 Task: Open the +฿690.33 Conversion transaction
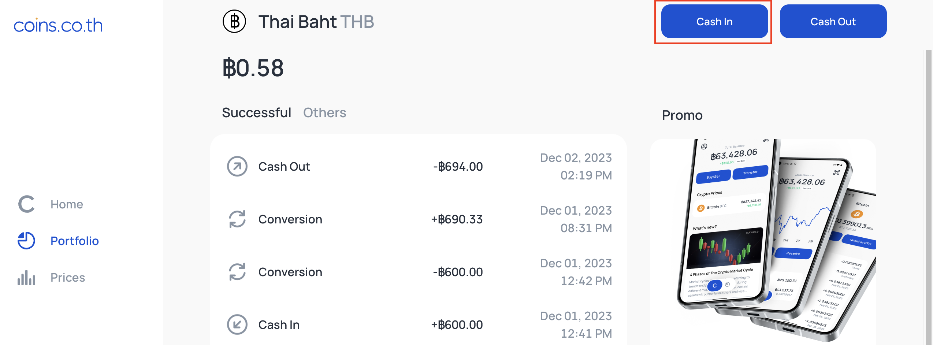coord(419,219)
